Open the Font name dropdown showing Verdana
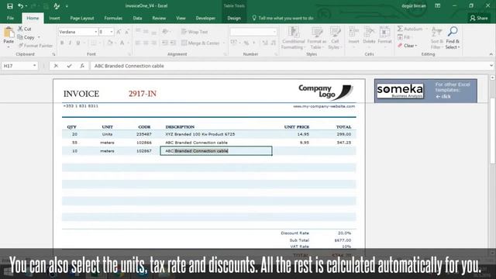 coord(95,32)
